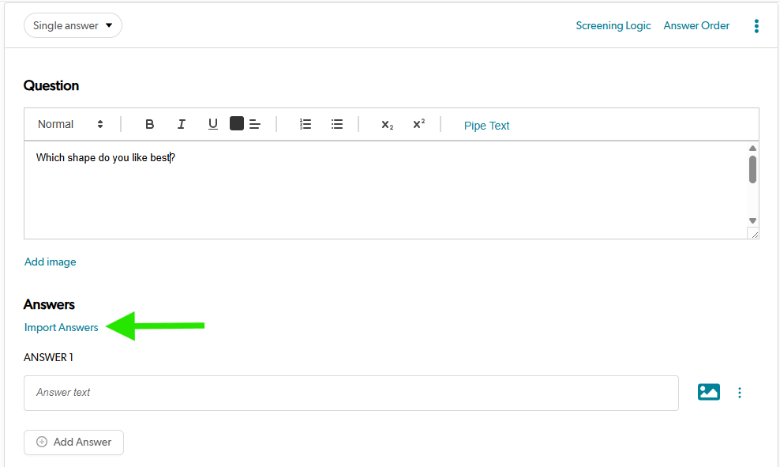
Task: Apply italic formatting to question text
Action: coord(181,124)
